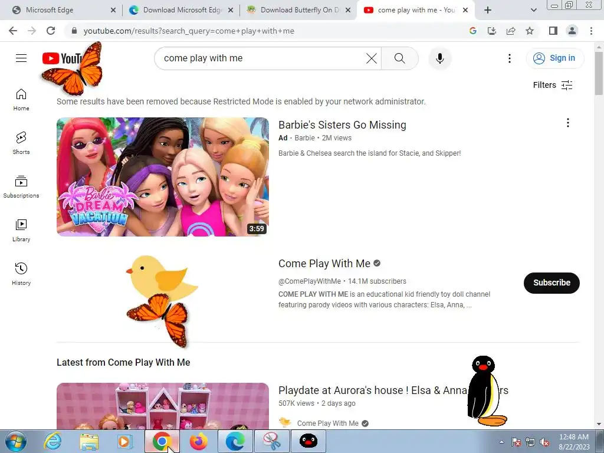The width and height of the screenshot is (604, 453).
Task: Go back in the browser
Action: pyautogui.click(x=13, y=31)
